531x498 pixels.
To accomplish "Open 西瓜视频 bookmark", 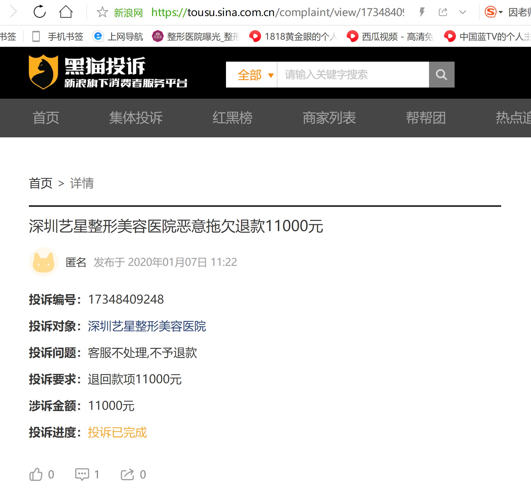I will [390, 36].
